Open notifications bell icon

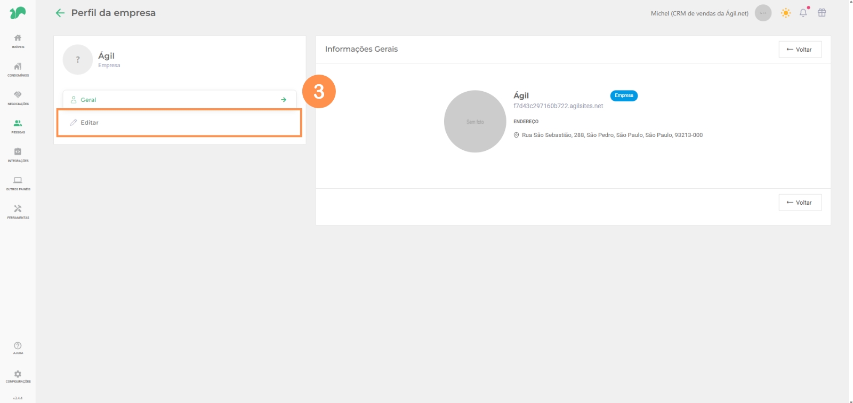[x=803, y=13]
